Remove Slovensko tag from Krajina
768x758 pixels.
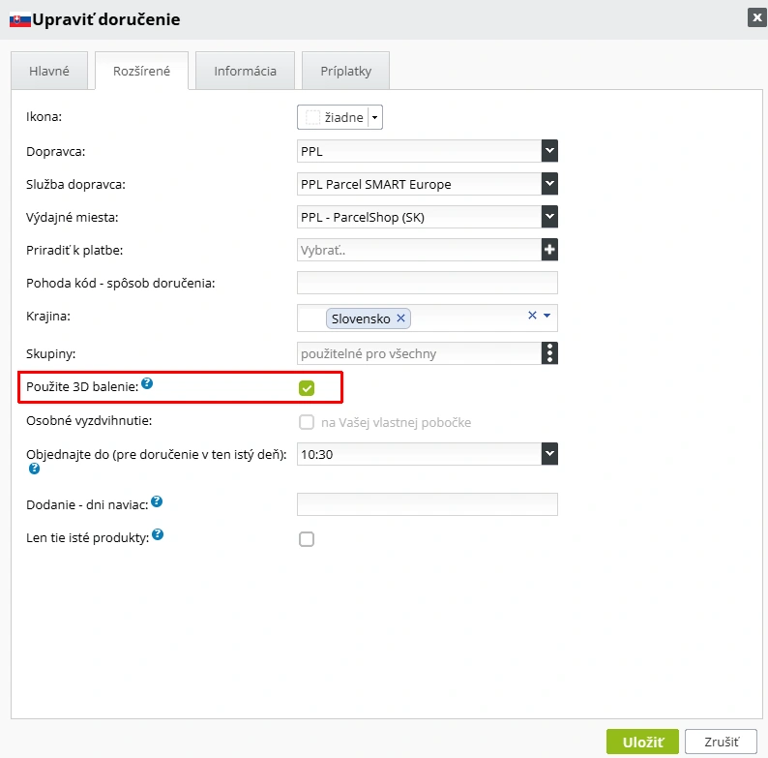pyautogui.click(x=400, y=318)
